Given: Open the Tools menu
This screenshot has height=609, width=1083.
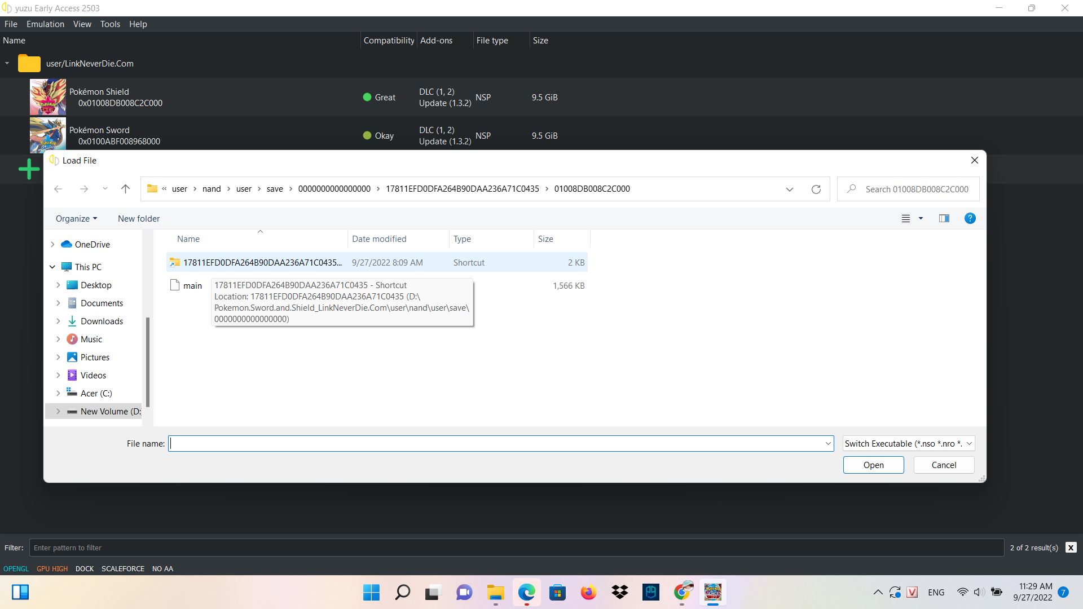Looking at the screenshot, I should [110, 24].
